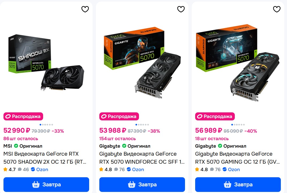Screen dimensions: 287x193
Task: Open Gigabyte RTX 5070 WINDFORCE OC SFF title
Action: [142, 158]
